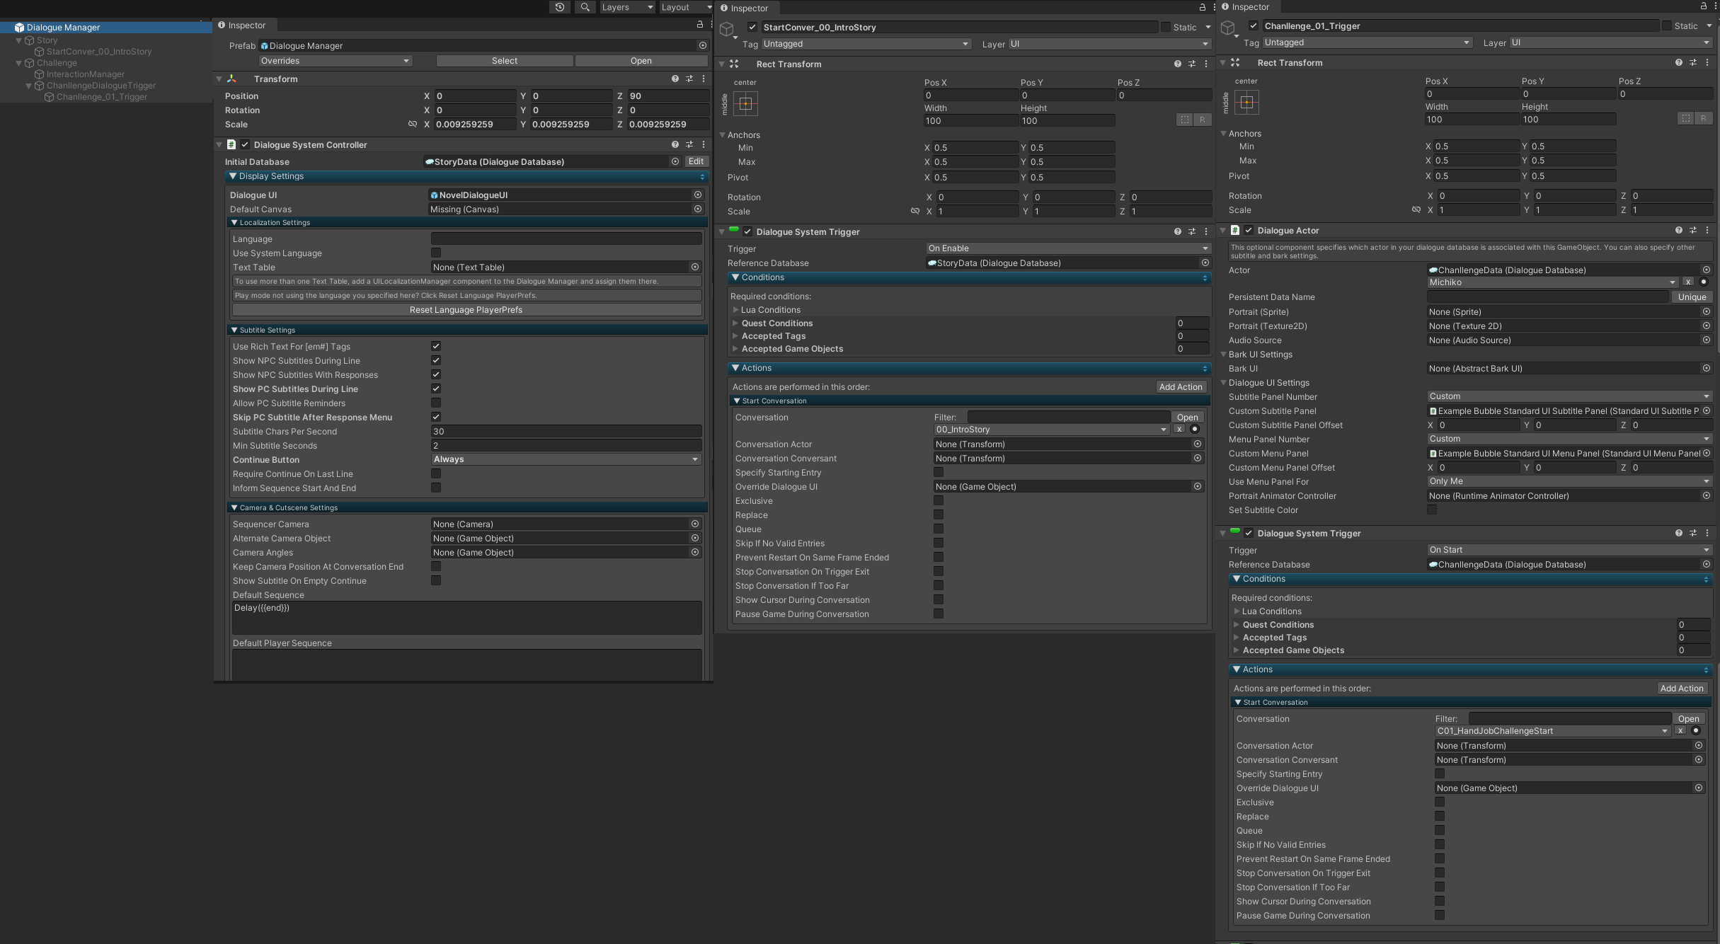
Task: Click the search magnifier icon in toolbar
Action: pyautogui.click(x=585, y=7)
